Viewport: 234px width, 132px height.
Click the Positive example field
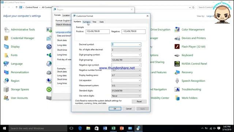98,32
